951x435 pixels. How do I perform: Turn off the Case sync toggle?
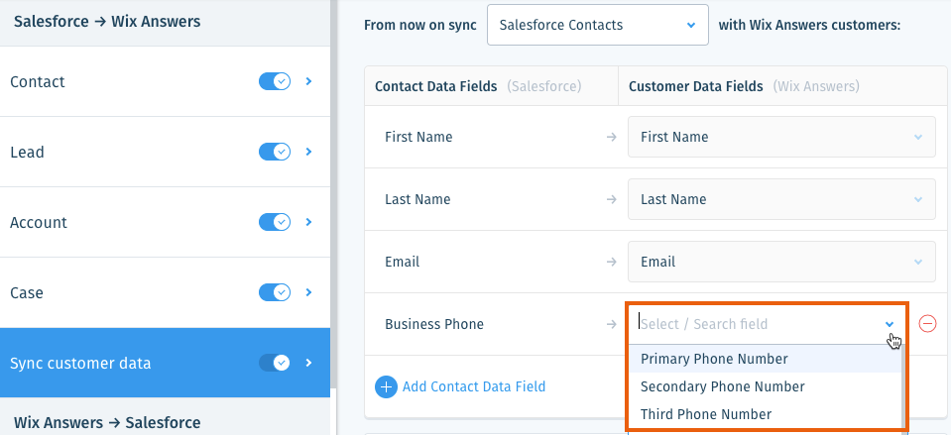(x=275, y=292)
